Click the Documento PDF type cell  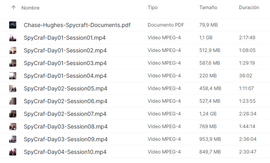point(165,25)
